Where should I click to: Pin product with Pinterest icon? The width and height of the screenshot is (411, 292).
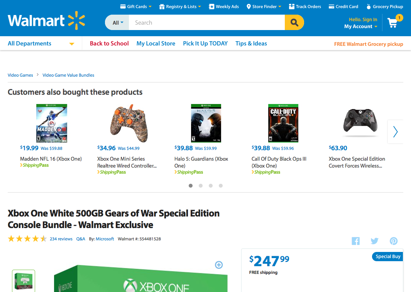pos(393,241)
